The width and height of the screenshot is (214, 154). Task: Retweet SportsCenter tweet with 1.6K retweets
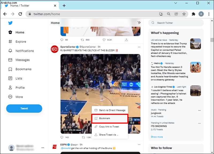83,137
